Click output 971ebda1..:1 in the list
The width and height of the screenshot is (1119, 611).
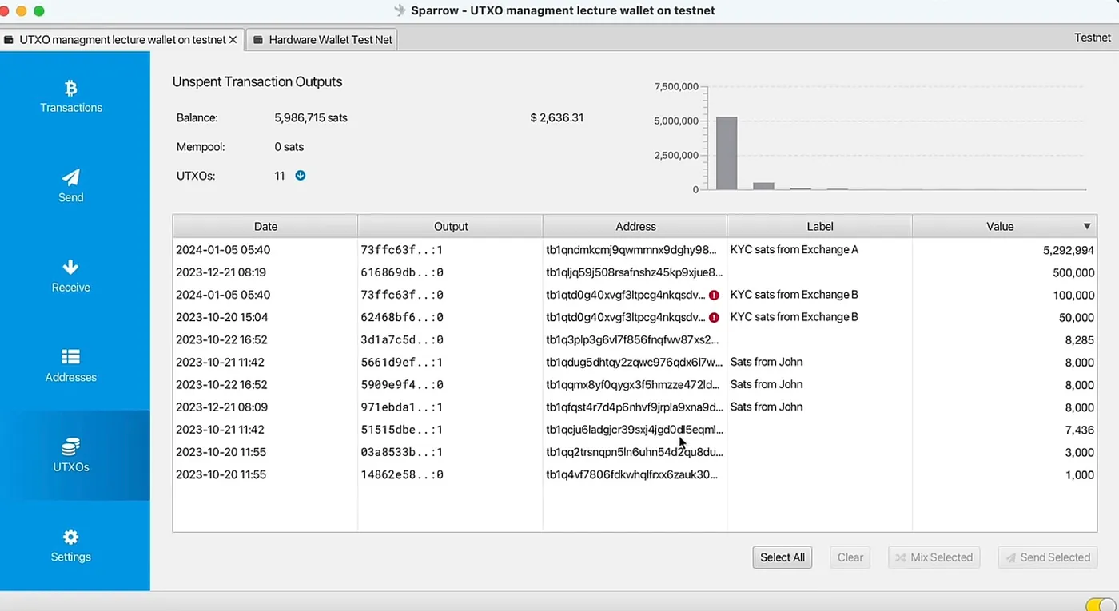402,407
